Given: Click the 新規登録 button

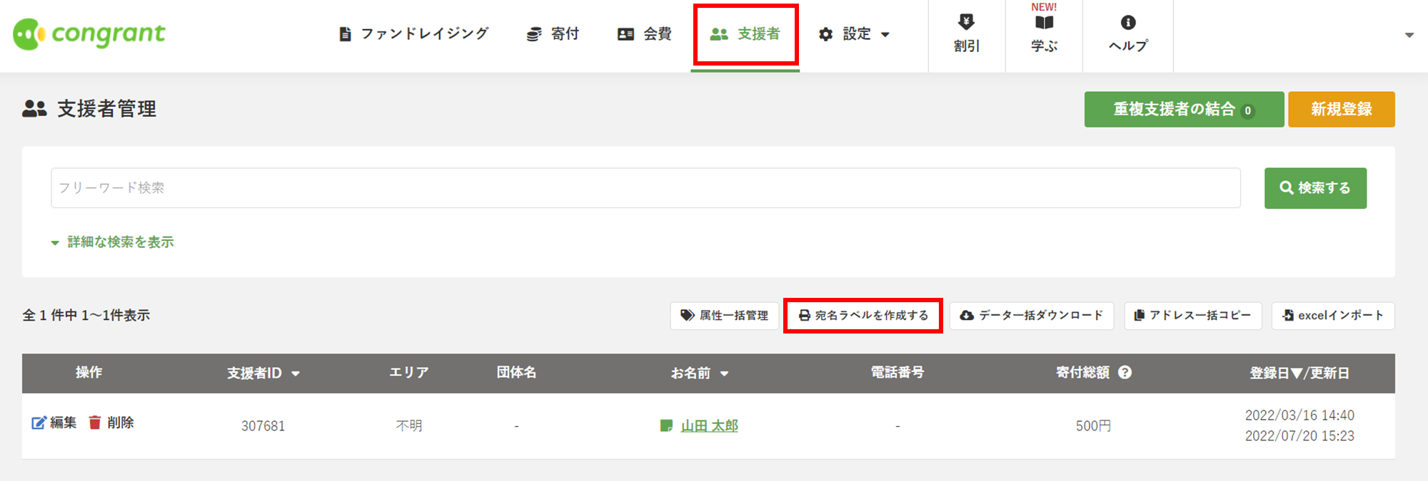Looking at the screenshot, I should (1342, 109).
